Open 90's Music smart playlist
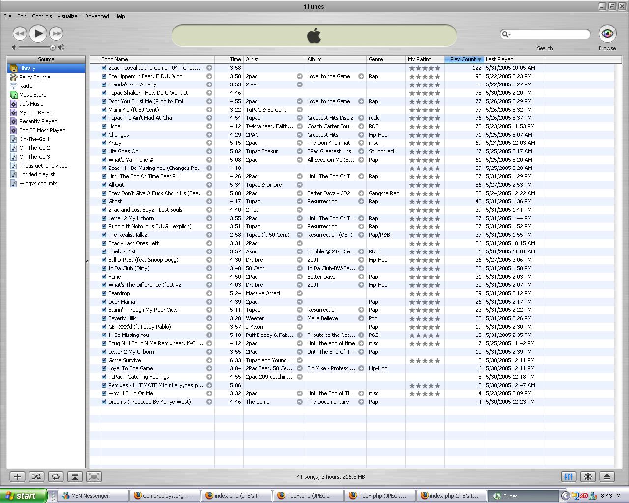This screenshot has width=629, height=503. tap(46, 104)
